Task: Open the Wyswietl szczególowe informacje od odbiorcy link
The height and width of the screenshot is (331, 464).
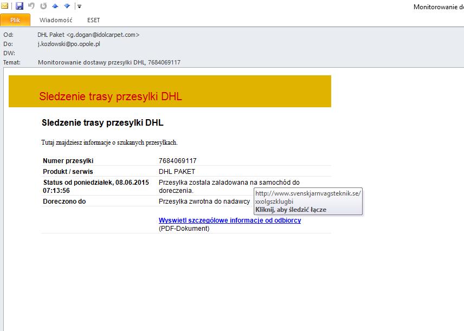Action: [230, 220]
